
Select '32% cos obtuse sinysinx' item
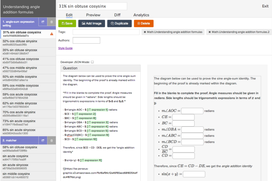28,43
